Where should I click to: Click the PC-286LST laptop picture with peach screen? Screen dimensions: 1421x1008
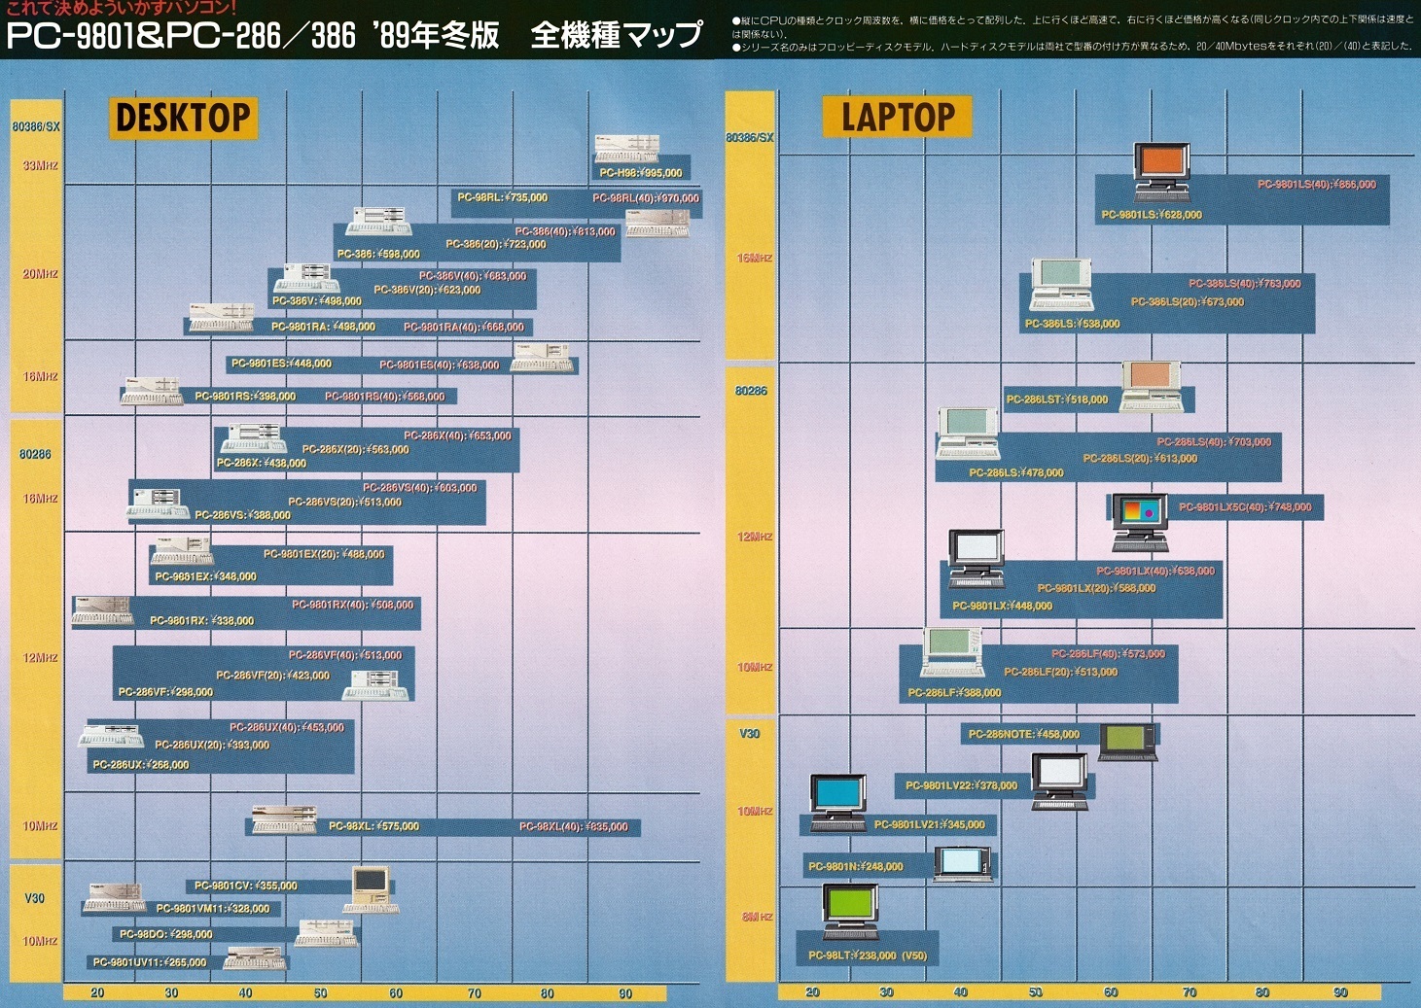point(1152,386)
